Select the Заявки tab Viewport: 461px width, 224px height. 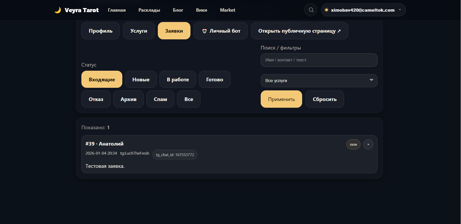click(174, 31)
